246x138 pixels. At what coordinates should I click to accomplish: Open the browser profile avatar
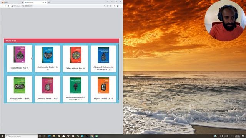click(118, 6)
